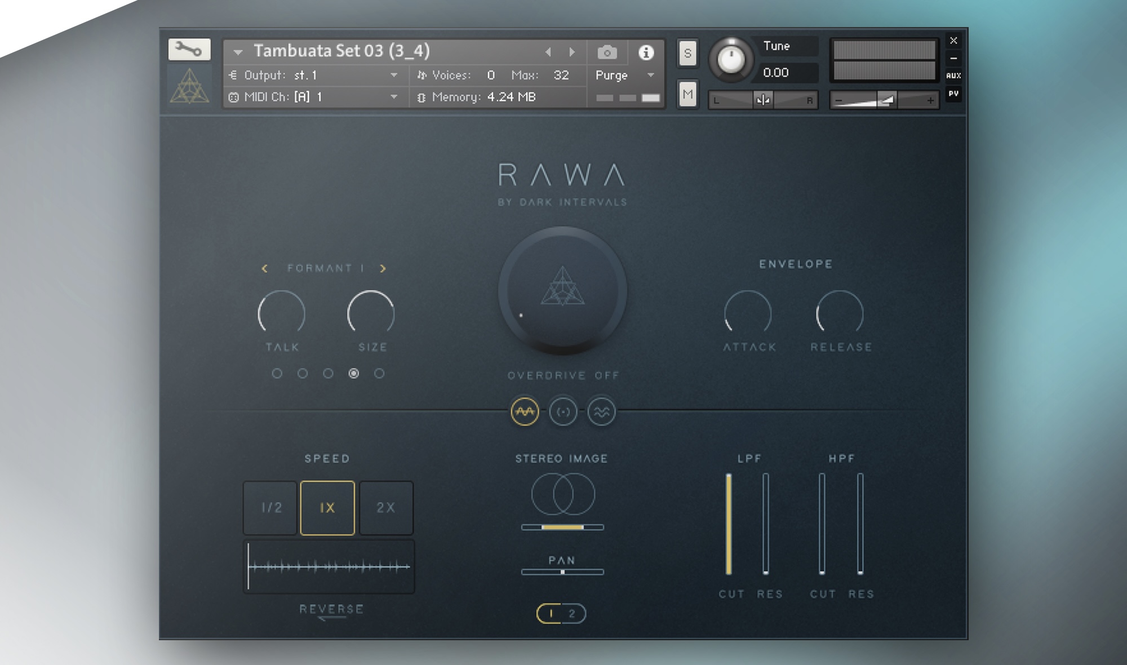
Task: Adjust the stereo image width slider
Action: (x=562, y=527)
